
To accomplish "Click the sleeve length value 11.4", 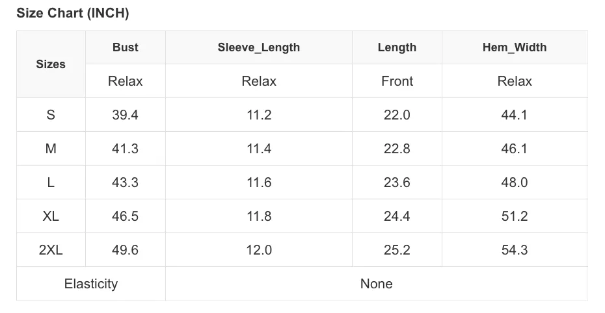I will pos(259,149).
